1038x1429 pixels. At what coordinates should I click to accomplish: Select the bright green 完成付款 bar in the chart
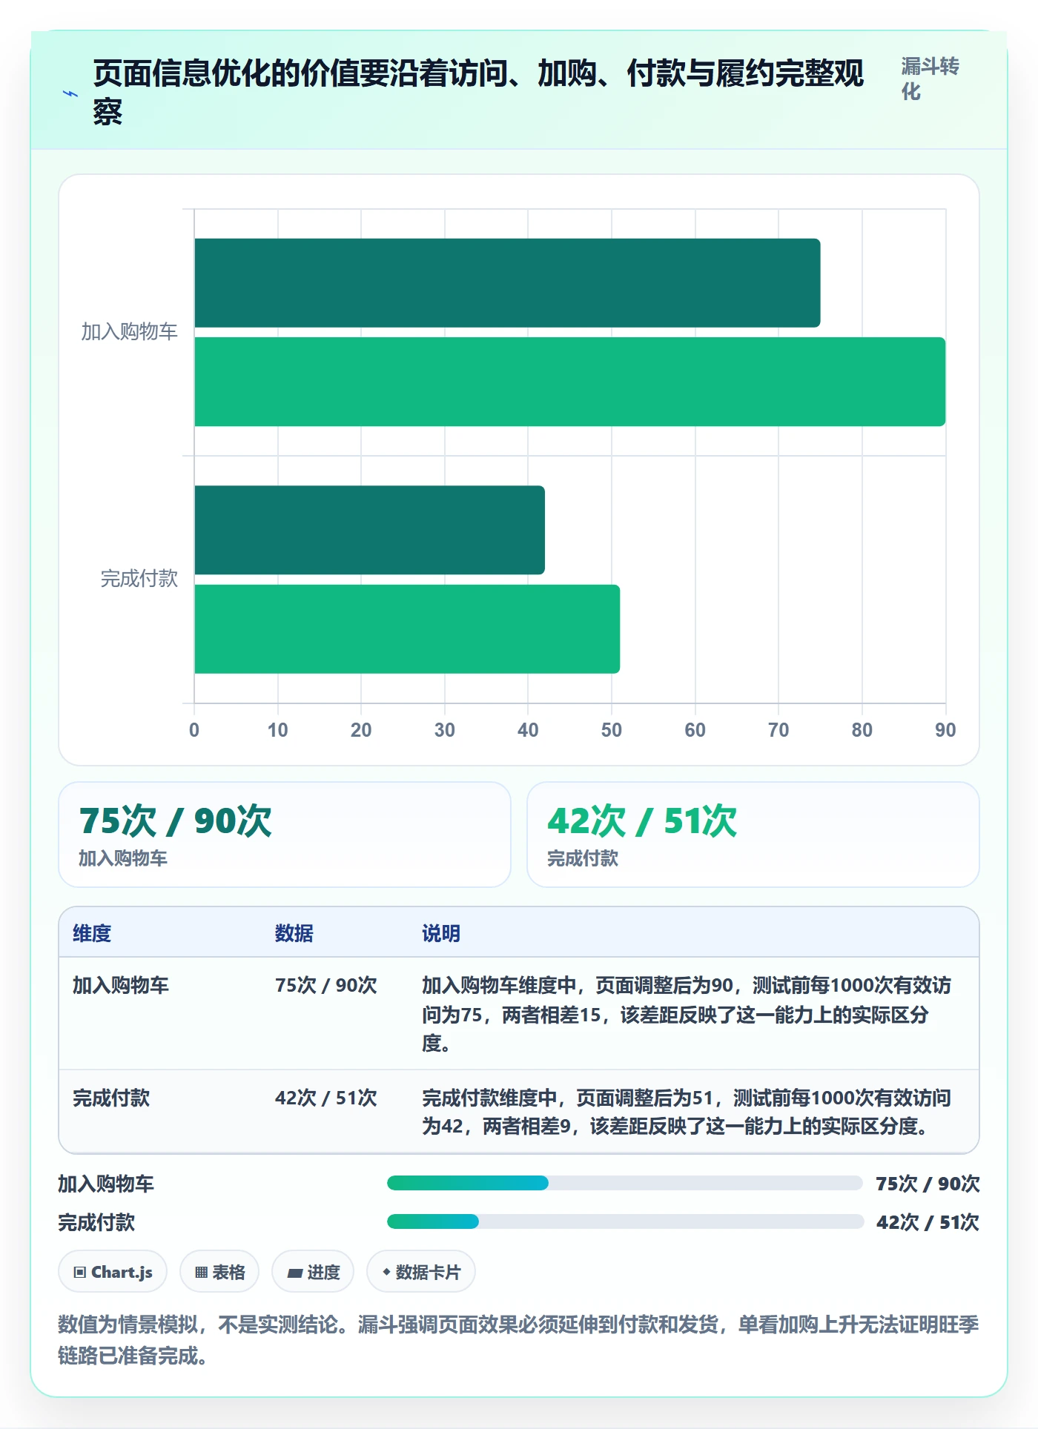(x=407, y=629)
